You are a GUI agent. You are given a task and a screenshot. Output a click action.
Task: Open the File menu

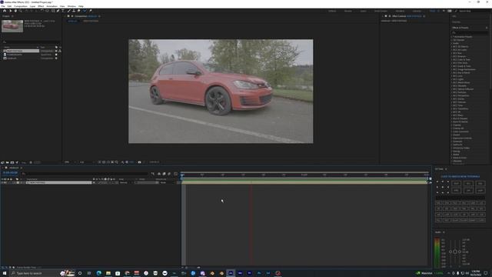(3, 6)
